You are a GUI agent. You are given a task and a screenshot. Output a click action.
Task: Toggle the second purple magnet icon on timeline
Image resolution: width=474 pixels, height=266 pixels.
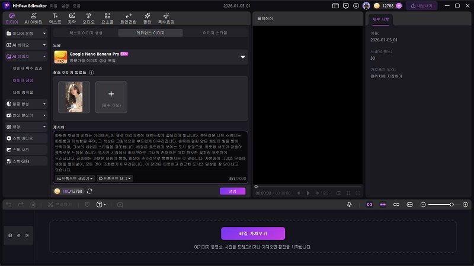[x=383, y=205]
